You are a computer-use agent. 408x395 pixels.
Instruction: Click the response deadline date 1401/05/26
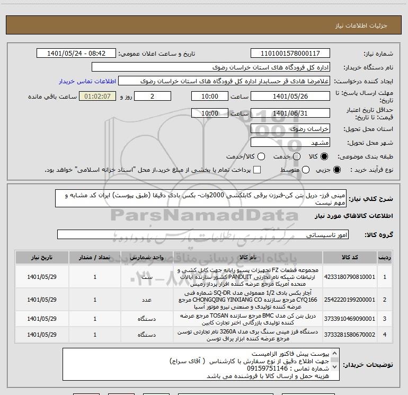[290, 96]
